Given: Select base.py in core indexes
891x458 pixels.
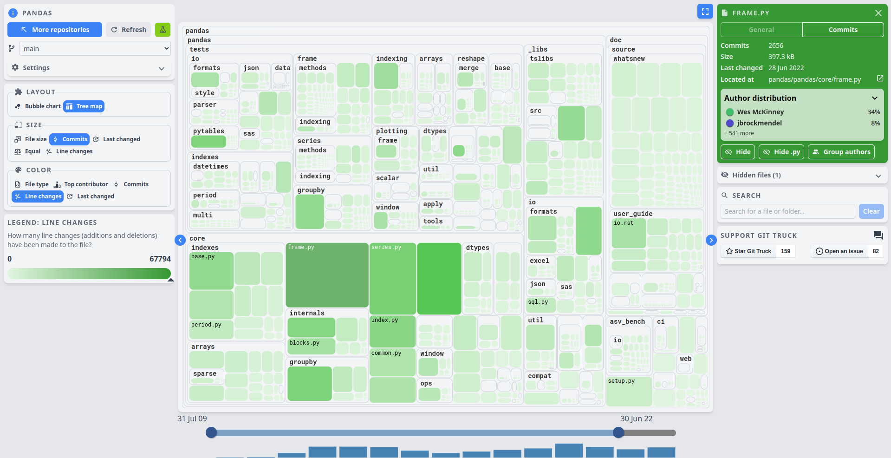Looking at the screenshot, I should (x=211, y=271).
